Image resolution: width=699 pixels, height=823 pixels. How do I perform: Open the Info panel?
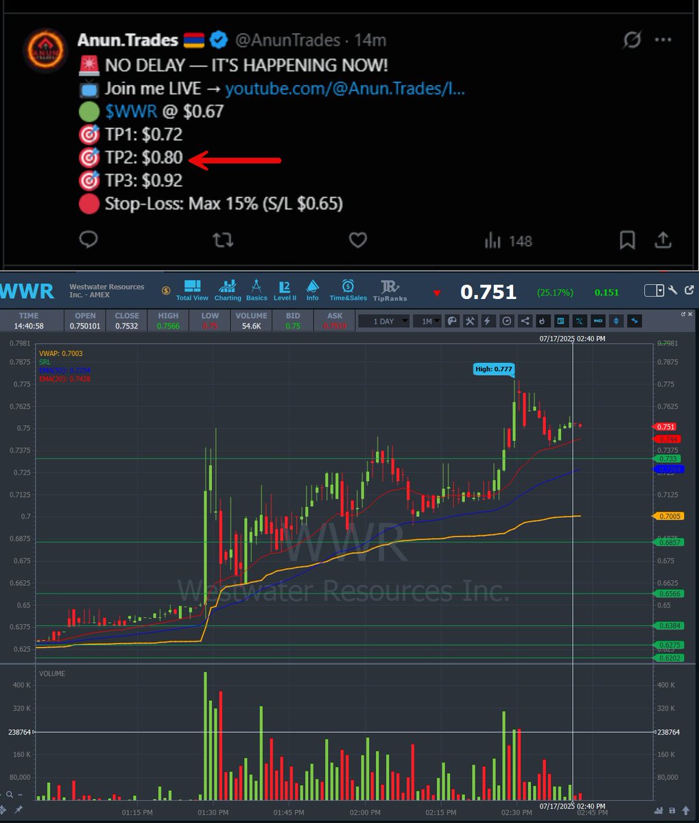pyautogui.click(x=312, y=290)
